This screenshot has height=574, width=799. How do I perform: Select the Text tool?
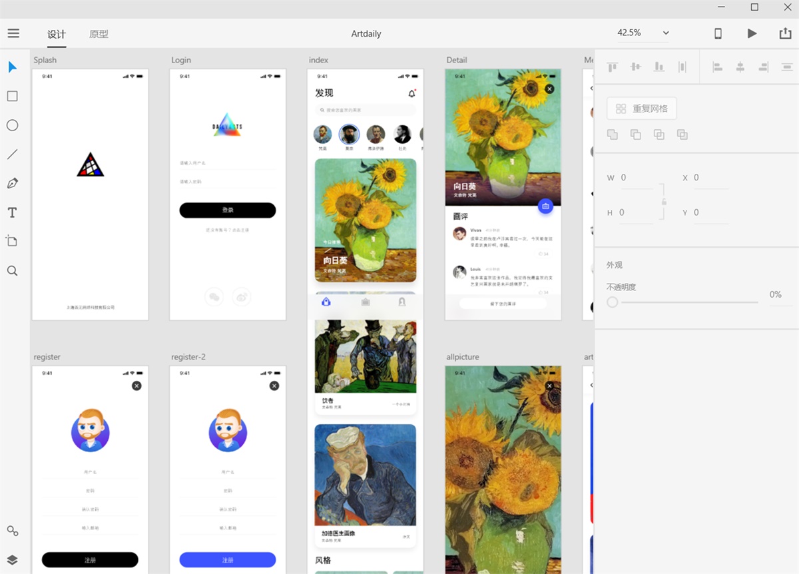pos(13,212)
